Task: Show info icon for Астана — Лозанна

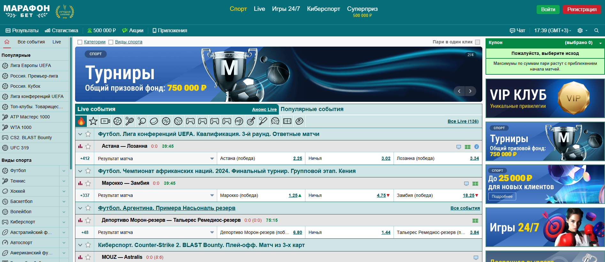Action: coord(477,147)
